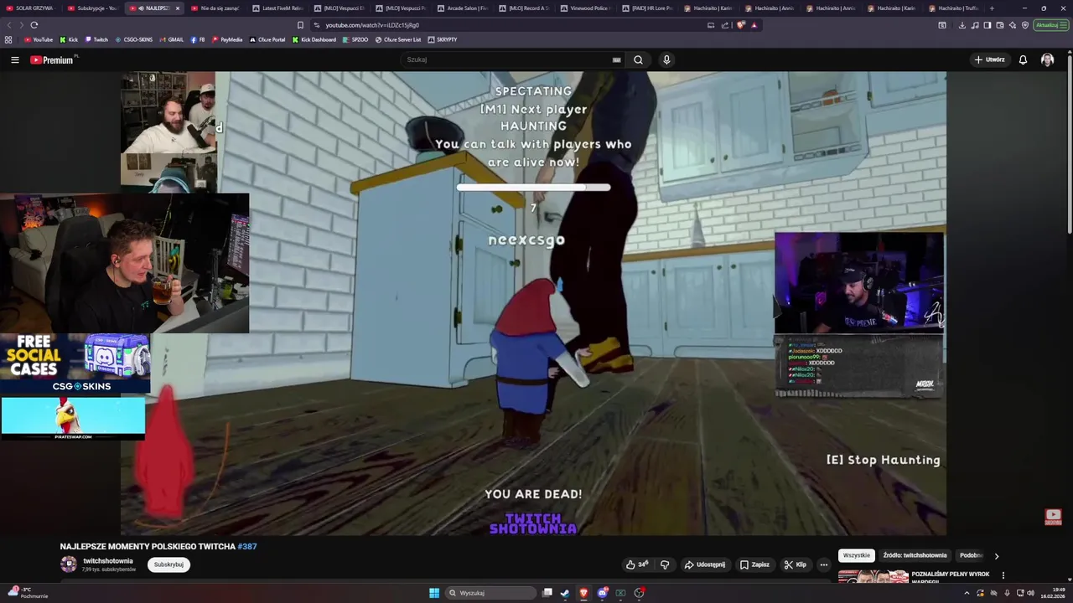This screenshot has width=1073, height=603.
Task: Subscribe with the Subskrybuj button
Action: 168,564
